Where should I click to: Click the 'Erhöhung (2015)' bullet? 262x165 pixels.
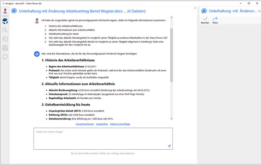(x=72, y=115)
